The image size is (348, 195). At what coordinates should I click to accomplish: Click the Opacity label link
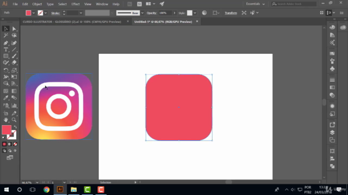pyautogui.click(x=152, y=13)
